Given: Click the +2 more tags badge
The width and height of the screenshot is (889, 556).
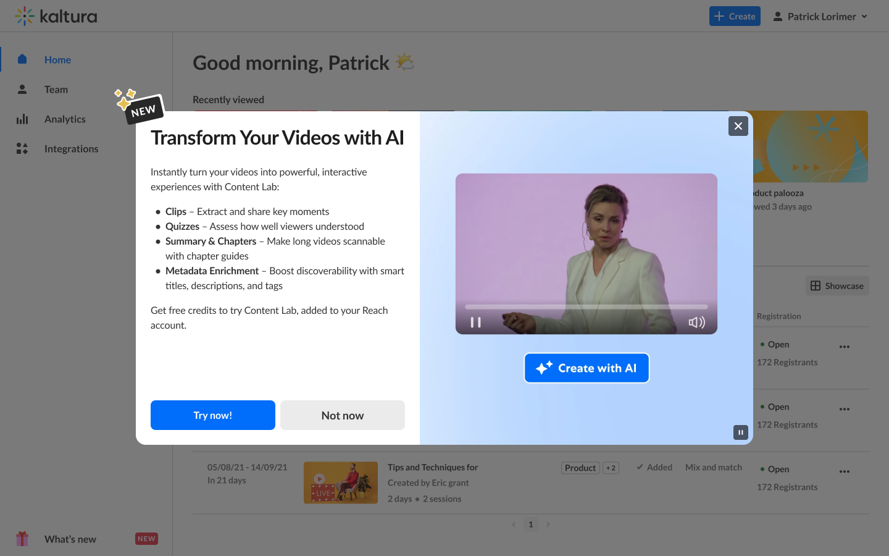Looking at the screenshot, I should 611,468.
